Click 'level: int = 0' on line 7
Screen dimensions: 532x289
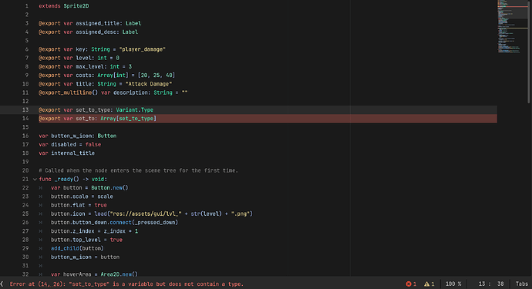[x=97, y=58]
